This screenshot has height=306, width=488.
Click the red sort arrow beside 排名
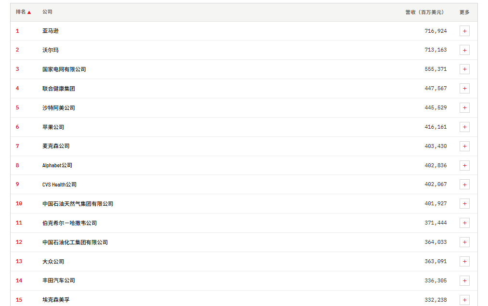click(29, 13)
